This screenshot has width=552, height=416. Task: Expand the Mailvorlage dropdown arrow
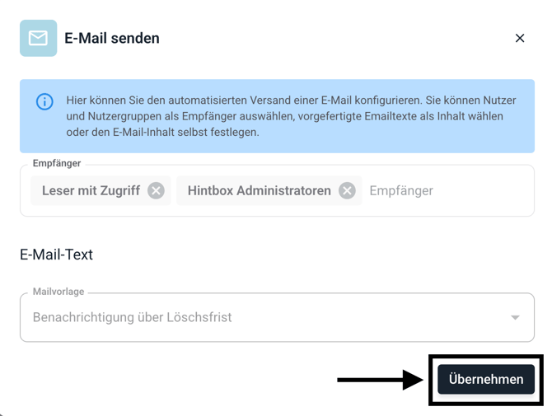[x=515, y=317]
